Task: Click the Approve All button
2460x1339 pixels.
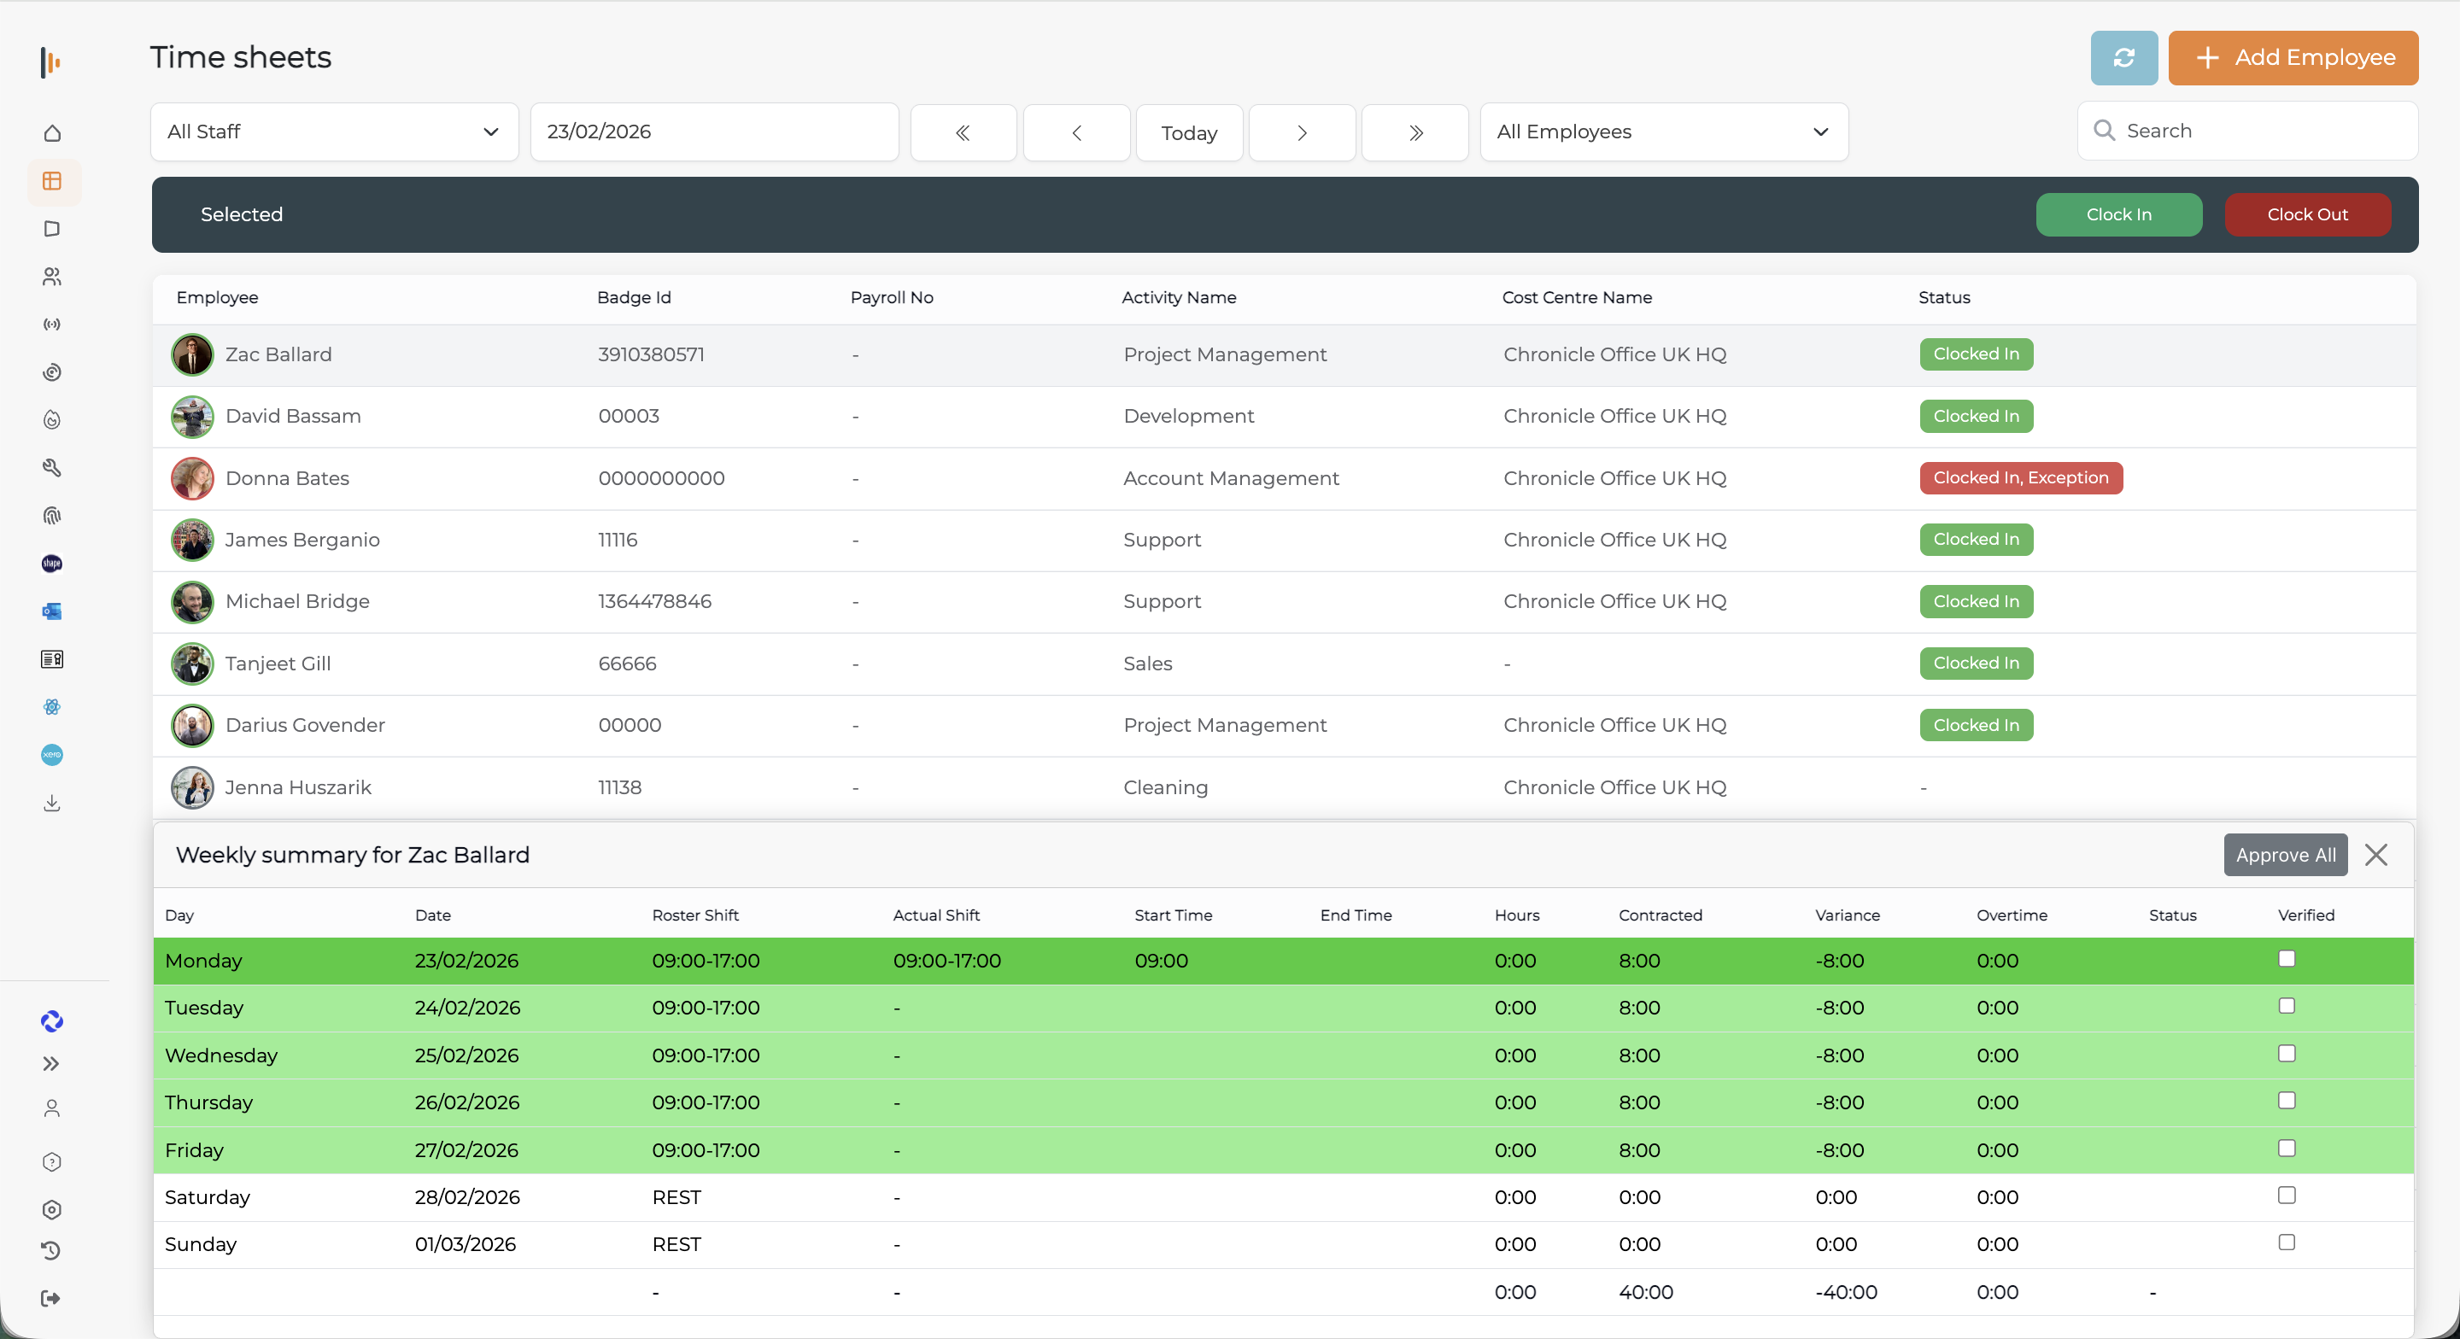Action: pyautogui.click(x=2284, y=855)
